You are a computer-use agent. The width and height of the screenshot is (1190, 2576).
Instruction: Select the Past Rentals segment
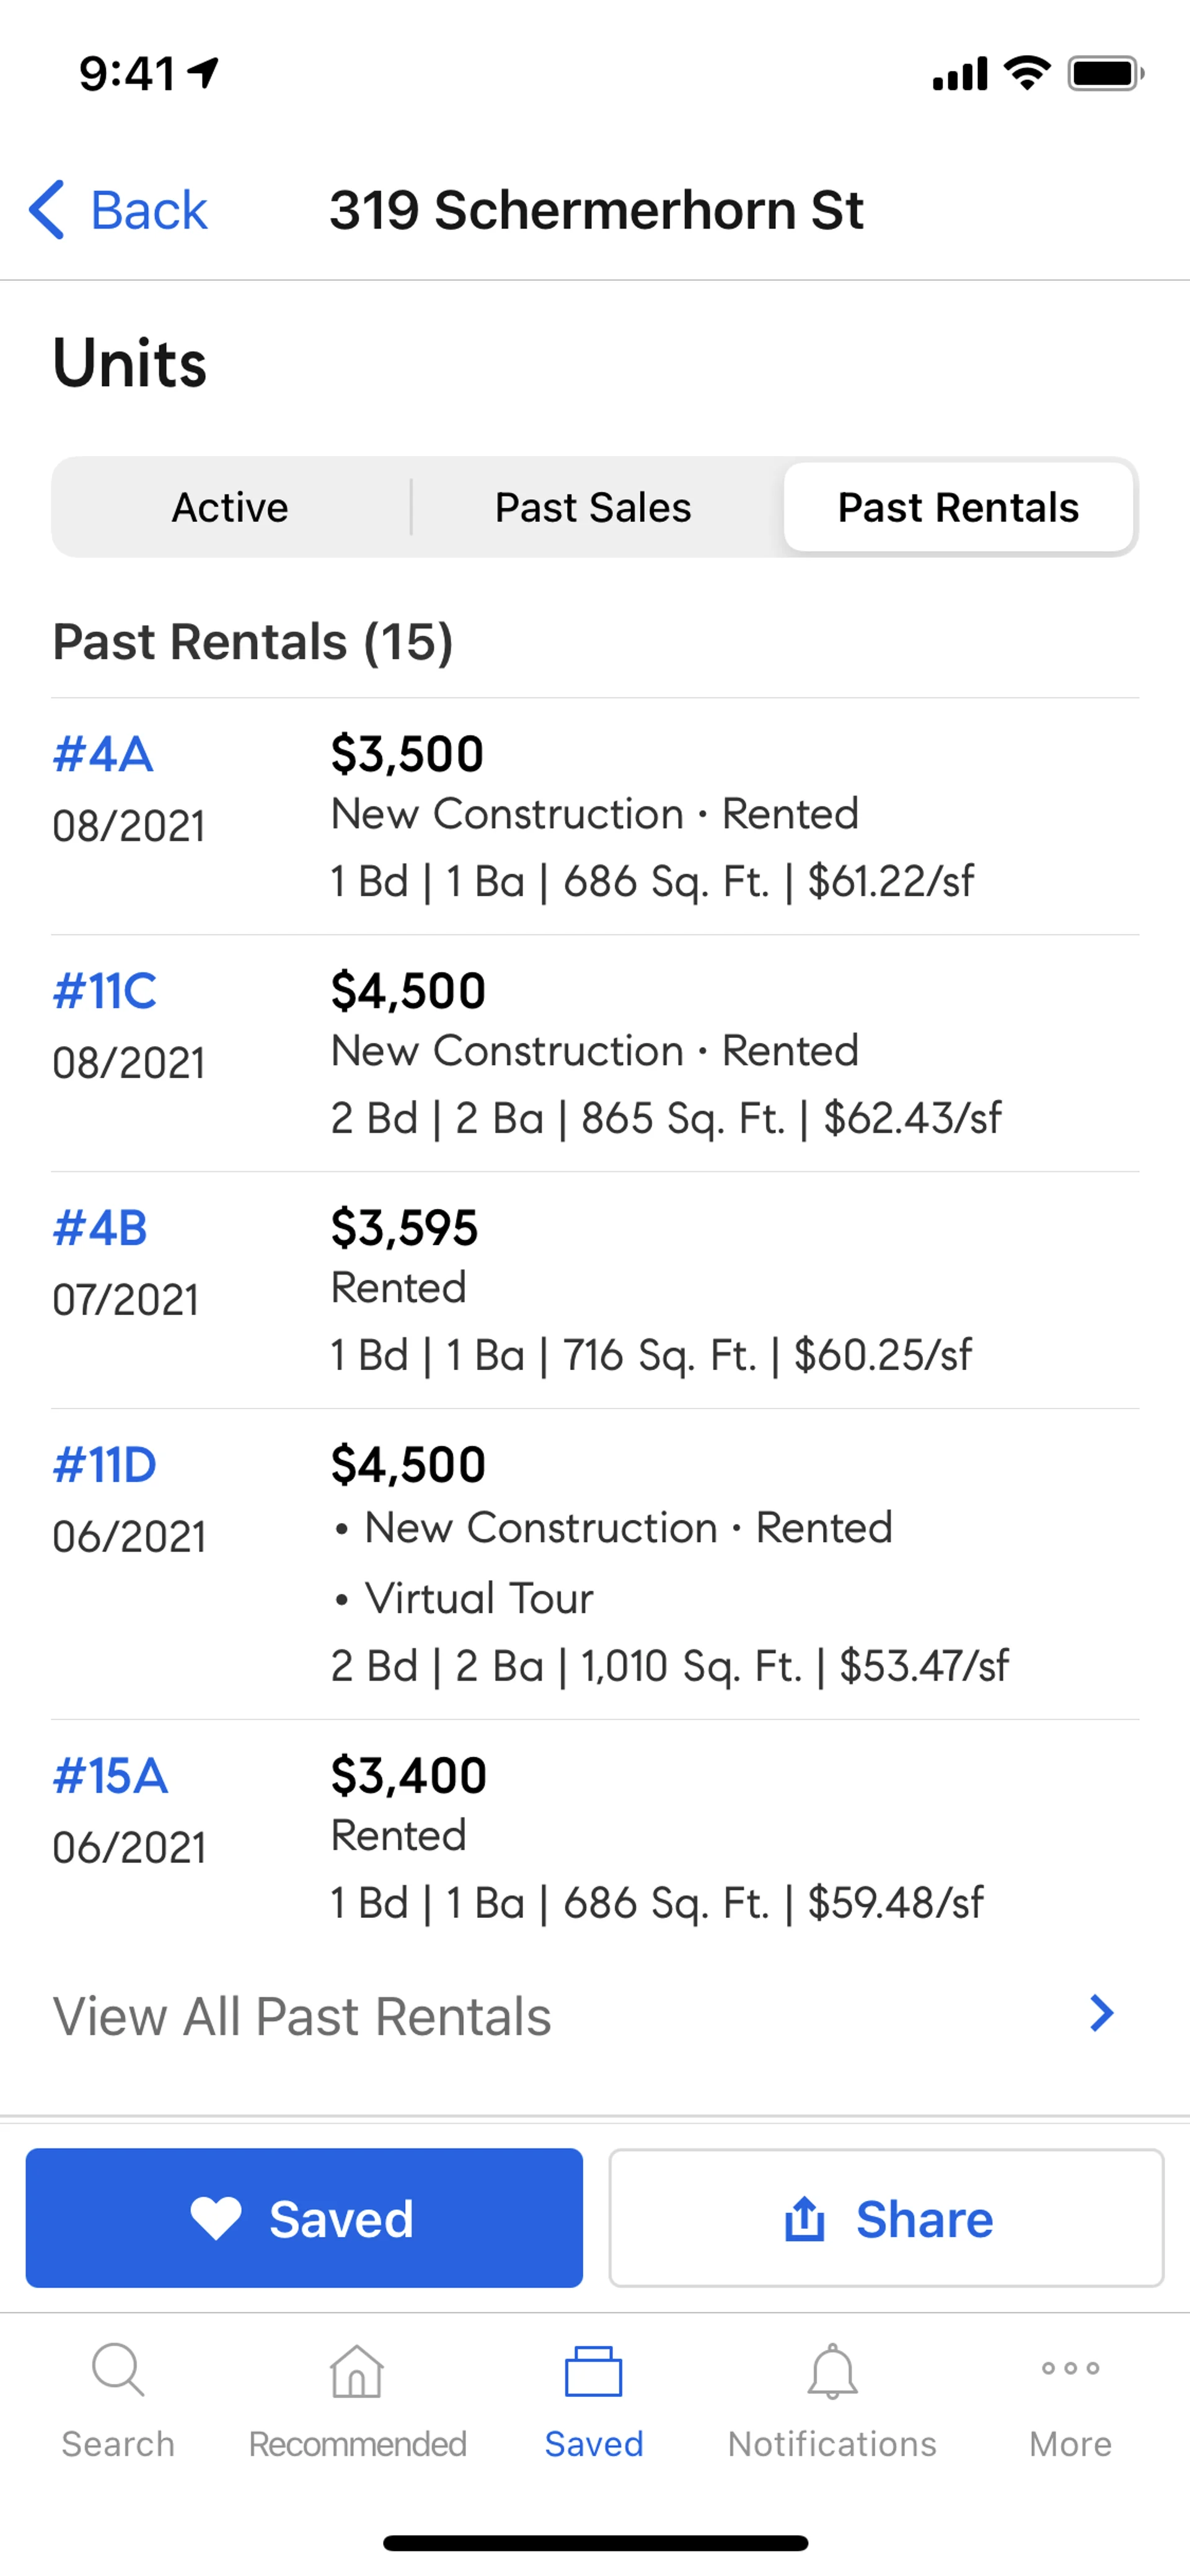click(958, 508)
